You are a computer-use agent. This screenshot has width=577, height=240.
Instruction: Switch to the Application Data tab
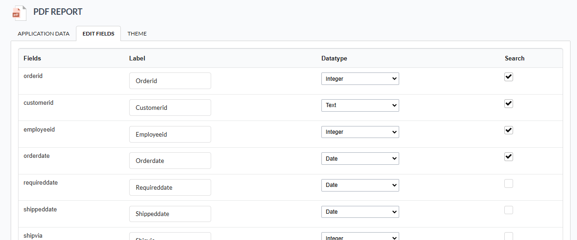pyautogui.click(x=44, y=34)
